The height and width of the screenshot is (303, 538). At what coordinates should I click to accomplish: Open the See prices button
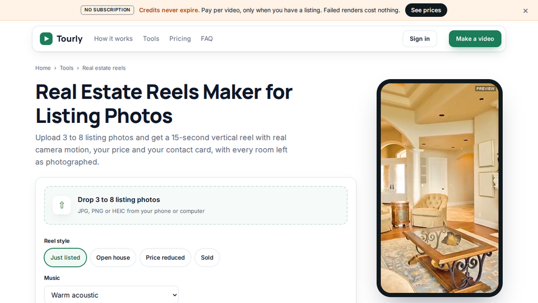[426, 10]
